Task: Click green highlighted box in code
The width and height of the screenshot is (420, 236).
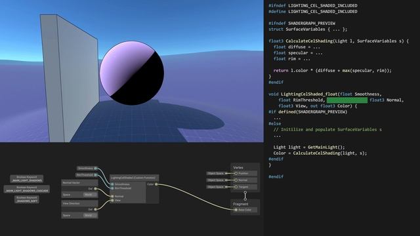Action: (347, 100)
